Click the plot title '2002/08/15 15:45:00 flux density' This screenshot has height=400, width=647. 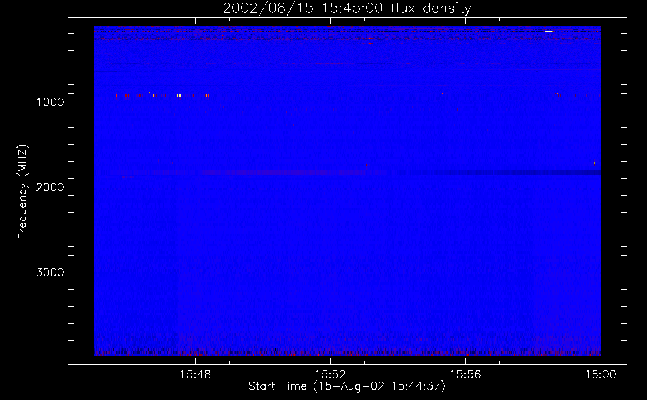(347, 8)
